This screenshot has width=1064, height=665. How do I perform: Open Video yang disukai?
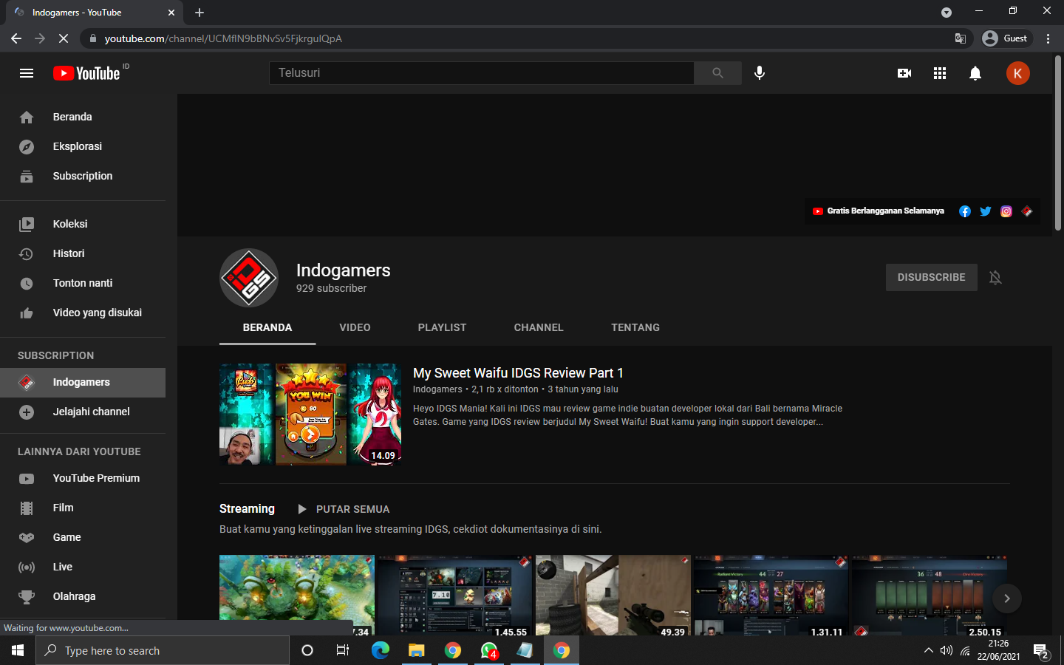(83, 313)
